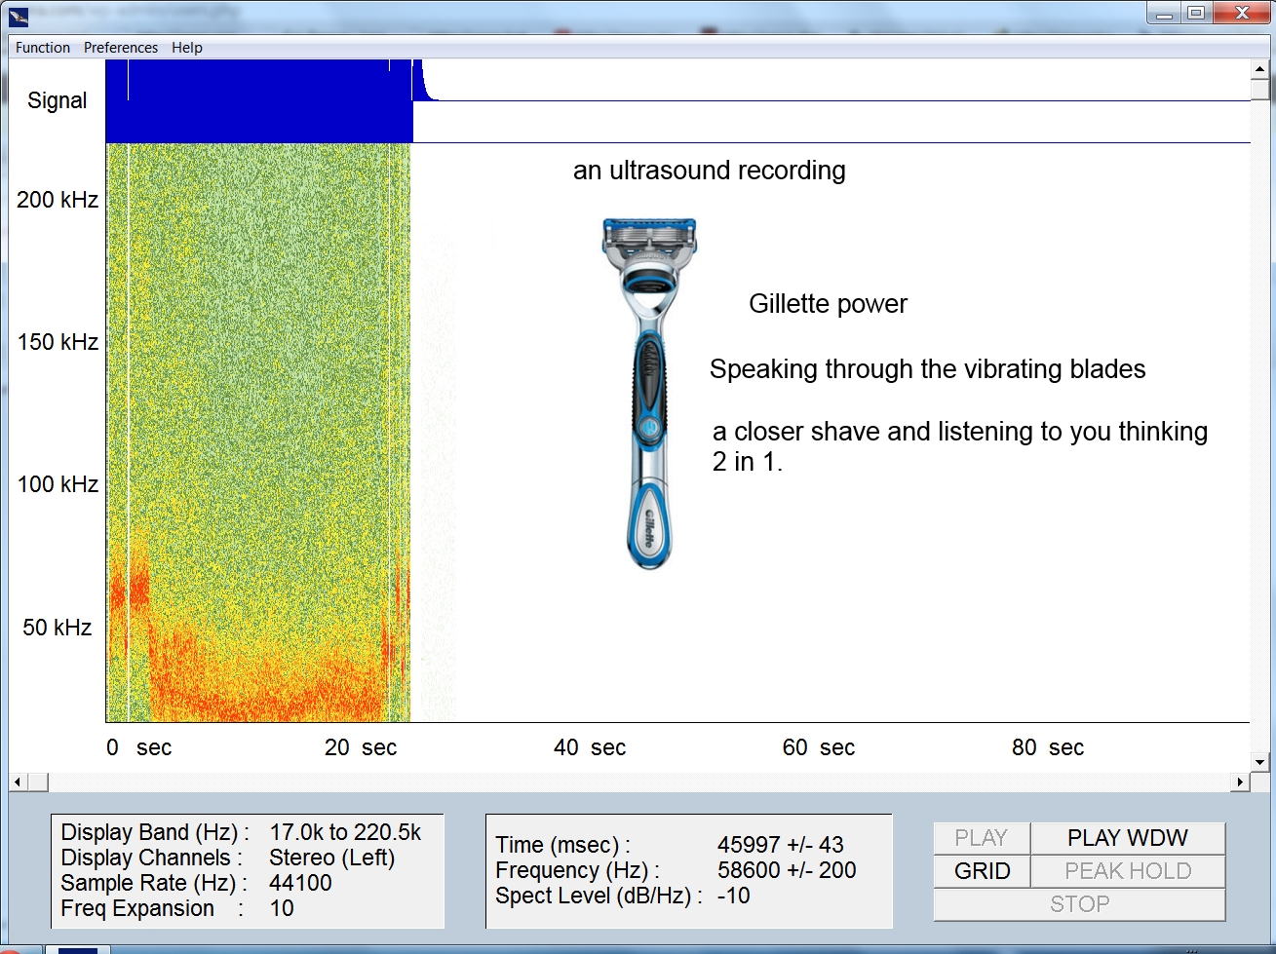Open the Function menu
The width and height of the screenshot is (1276, 954).
click(43, 48)
